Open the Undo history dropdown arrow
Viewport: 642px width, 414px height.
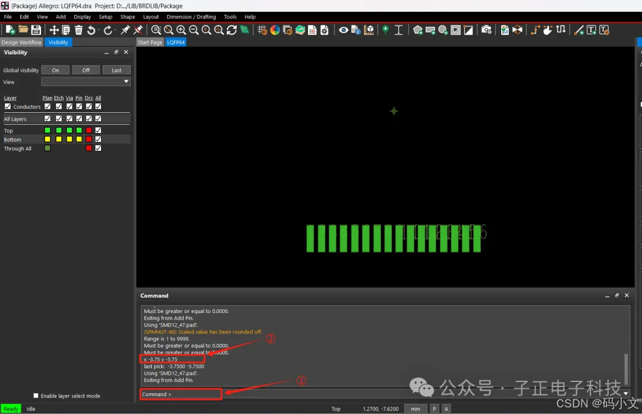(98, 30)
